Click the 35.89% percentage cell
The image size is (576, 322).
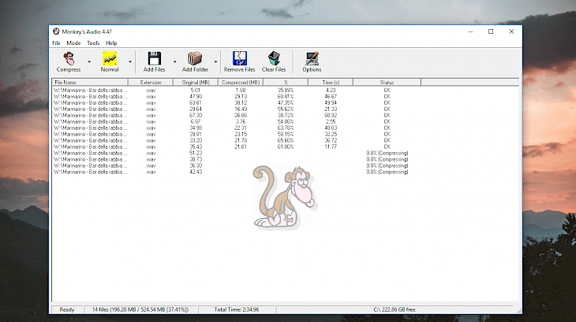tap(286, 90)
